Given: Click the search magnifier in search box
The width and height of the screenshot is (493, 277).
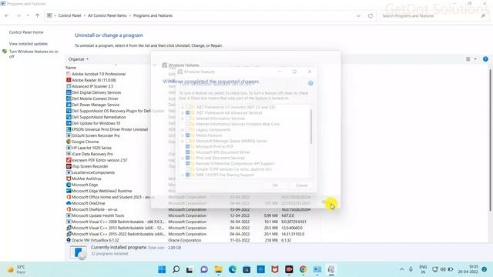Looking at the screenshot, I should (483, 15).
